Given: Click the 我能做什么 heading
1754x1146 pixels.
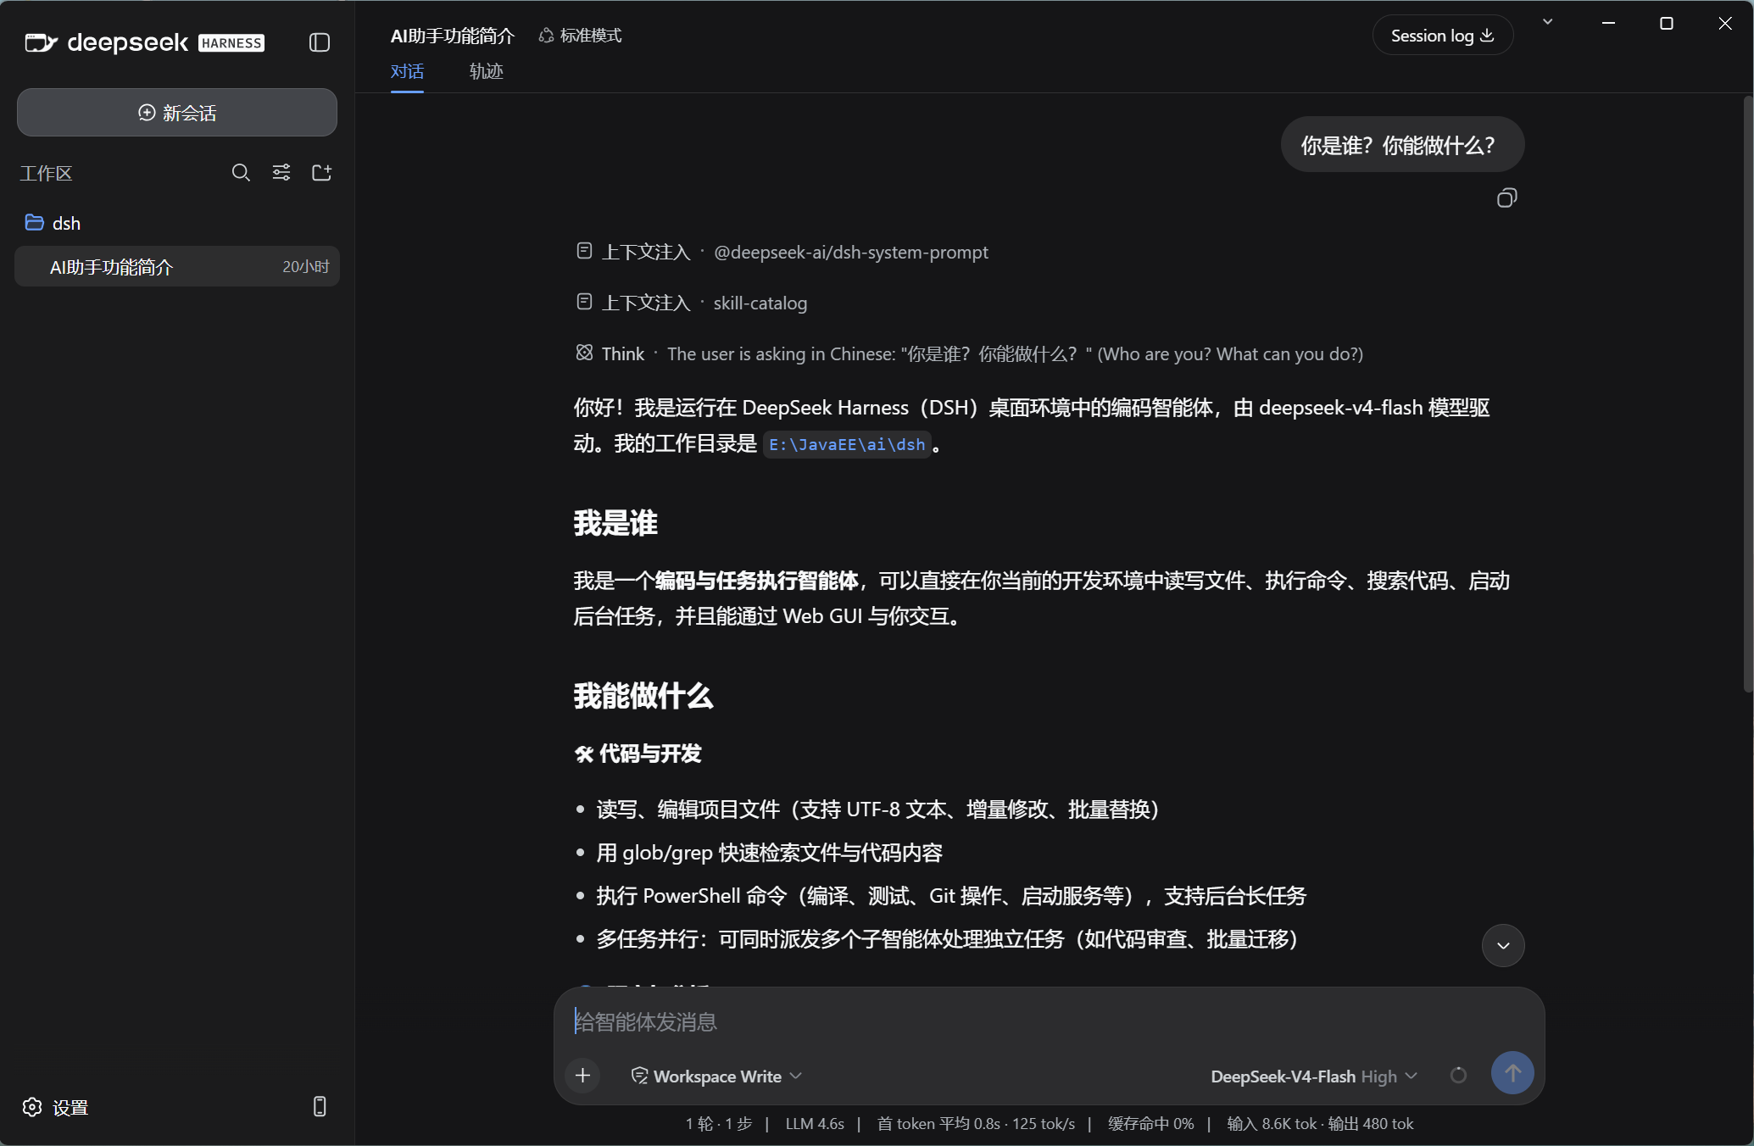Looking at the screenshot, I should tap(643, 696).
